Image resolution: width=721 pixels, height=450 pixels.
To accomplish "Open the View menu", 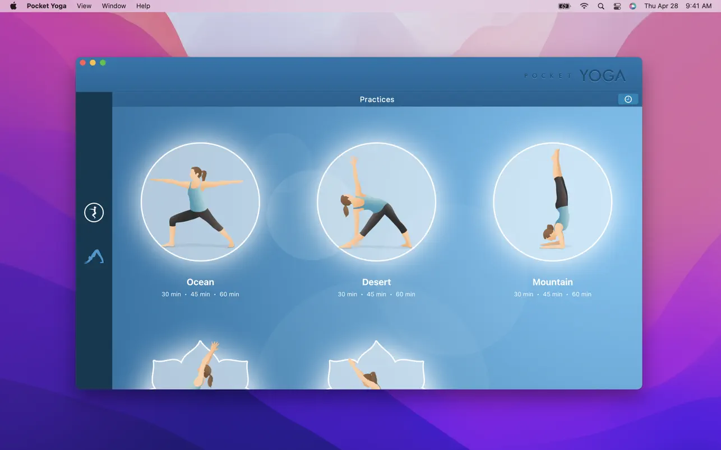I will coord(84,6).
